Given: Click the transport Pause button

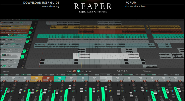Looking at the screenshot, I should [90, 71].
